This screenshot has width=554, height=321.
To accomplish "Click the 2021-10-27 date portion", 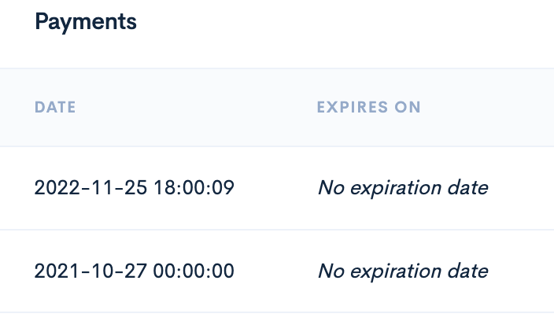I will [x=90, y=271].
